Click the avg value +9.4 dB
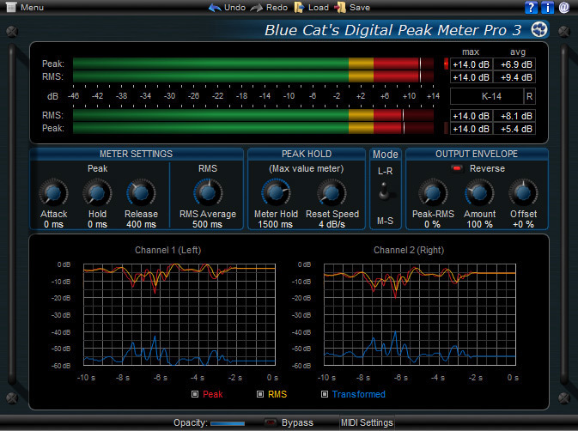 tap(514, 77)
